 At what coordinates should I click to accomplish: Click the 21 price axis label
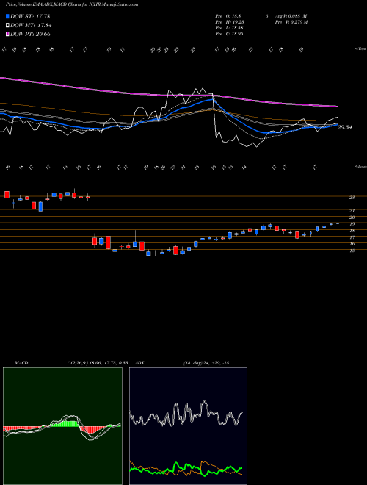click(x=352, y=211)
